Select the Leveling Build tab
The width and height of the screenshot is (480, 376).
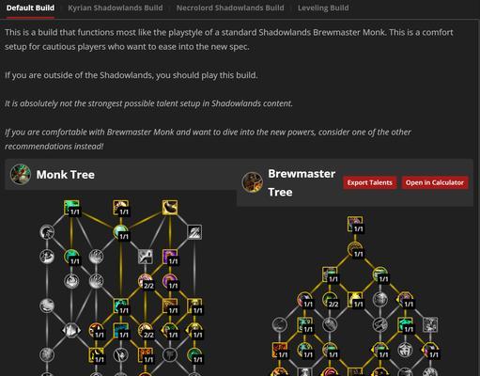[x=323, y=8]
